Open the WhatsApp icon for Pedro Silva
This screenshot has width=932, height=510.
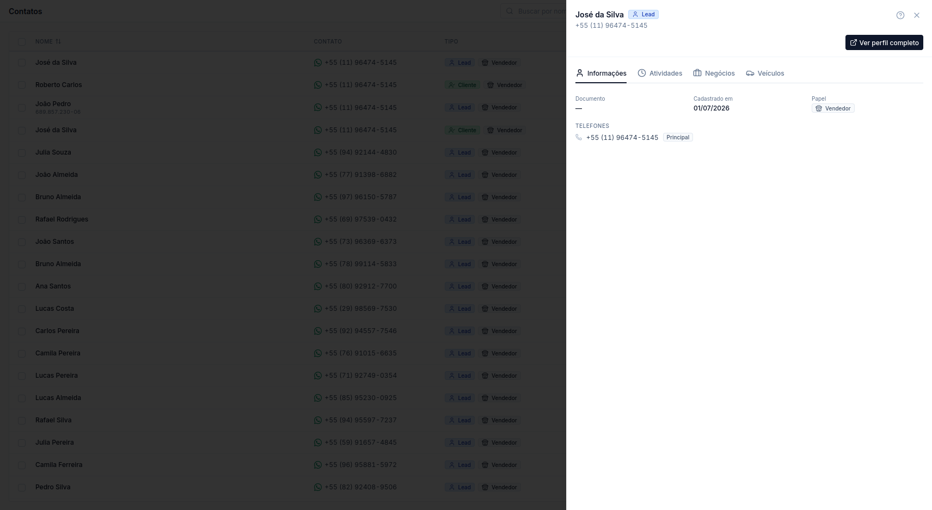click(x=318, y=487)
